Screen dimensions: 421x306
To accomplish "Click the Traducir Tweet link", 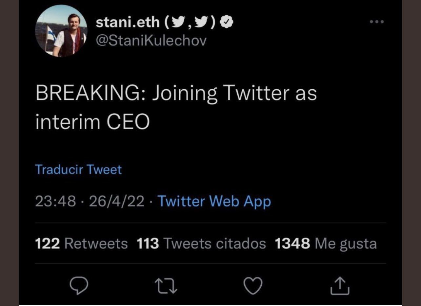I will coord(78,170).
